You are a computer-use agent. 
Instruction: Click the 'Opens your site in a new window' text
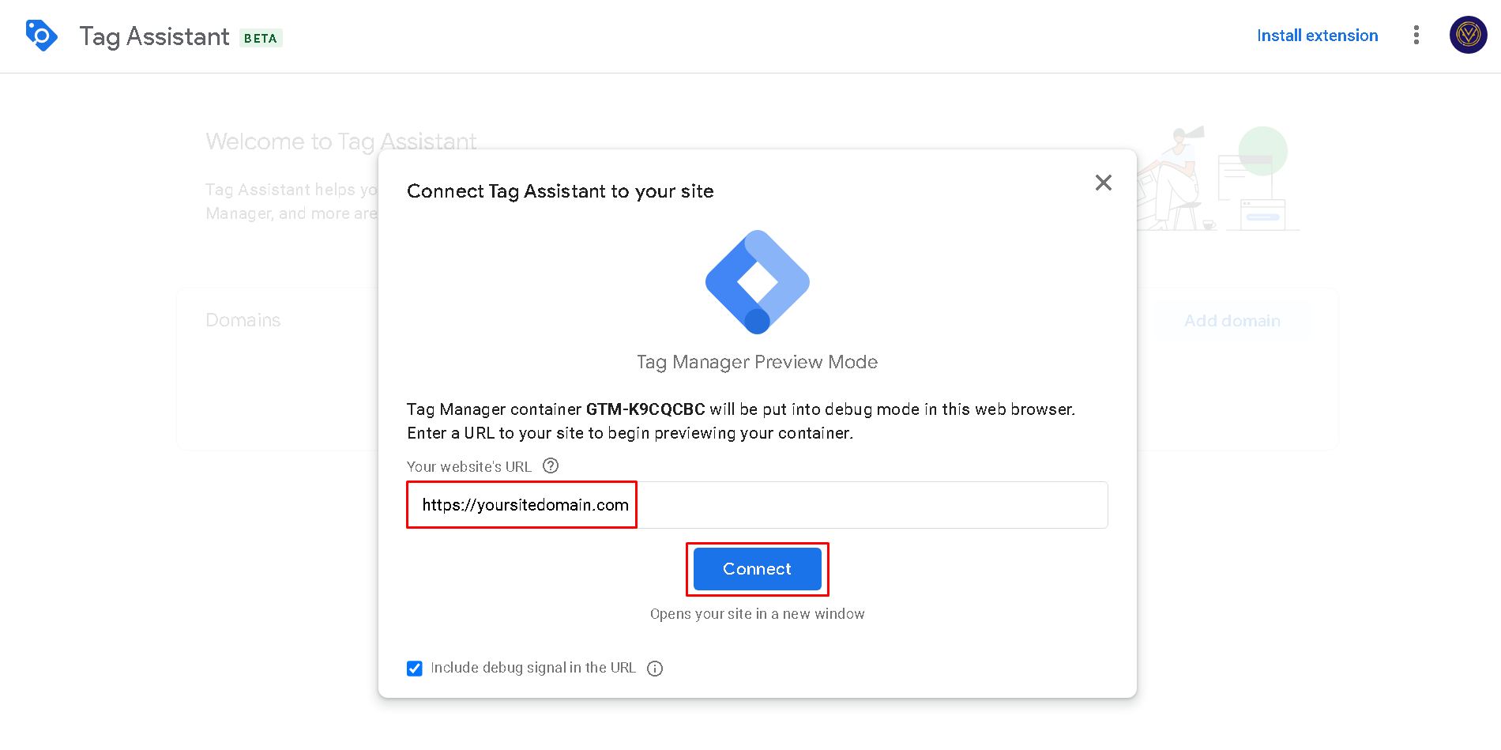click(758, 614)
